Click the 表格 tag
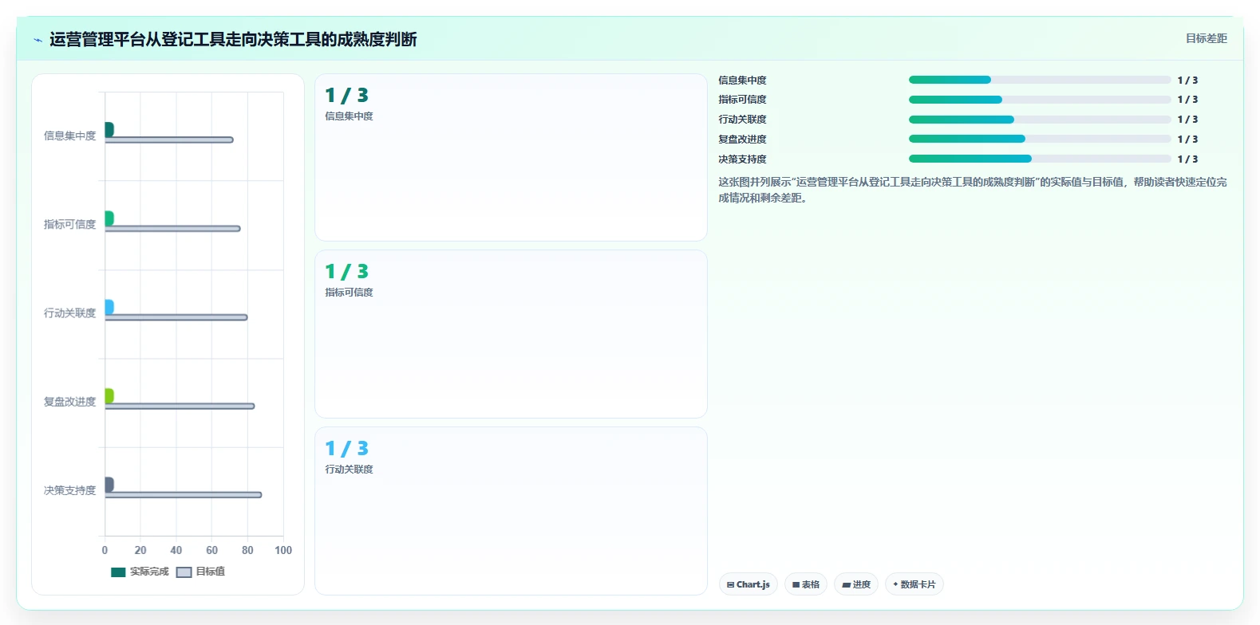The width and height of the screenshot is (1260, 625). (x=805, y=584)
